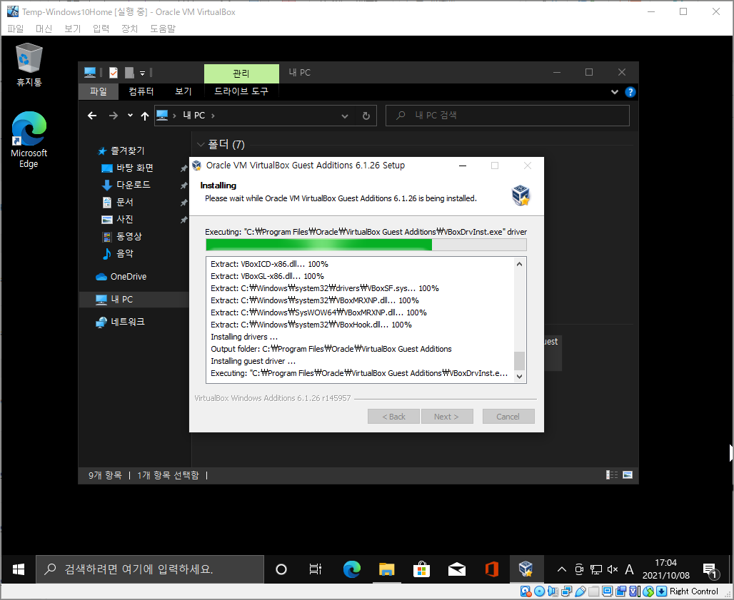The width and height of the screenshot is (734, 600).
Task: Click the display status icon
Action: point(607,591)
